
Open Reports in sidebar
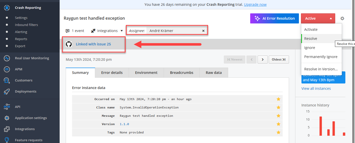click(x=21, y=39)
